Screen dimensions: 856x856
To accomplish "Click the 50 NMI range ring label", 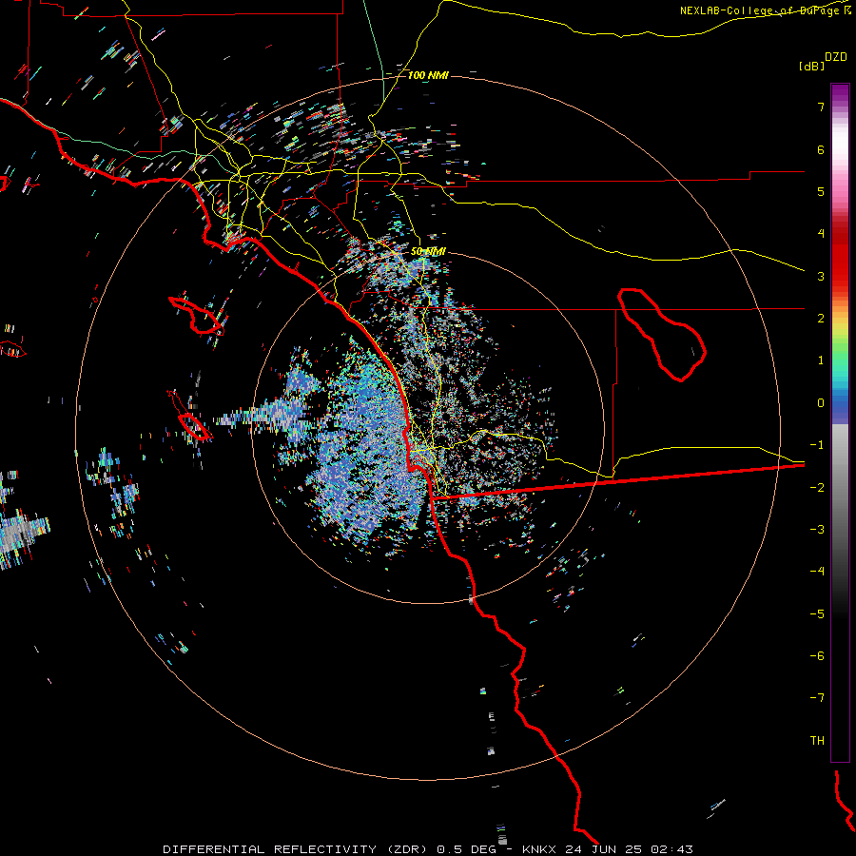I will click(x=428, y=251).
